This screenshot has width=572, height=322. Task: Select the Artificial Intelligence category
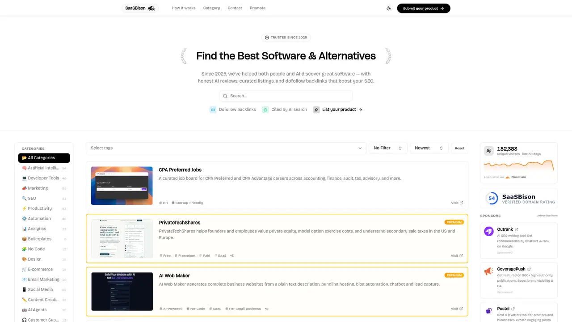44,168
